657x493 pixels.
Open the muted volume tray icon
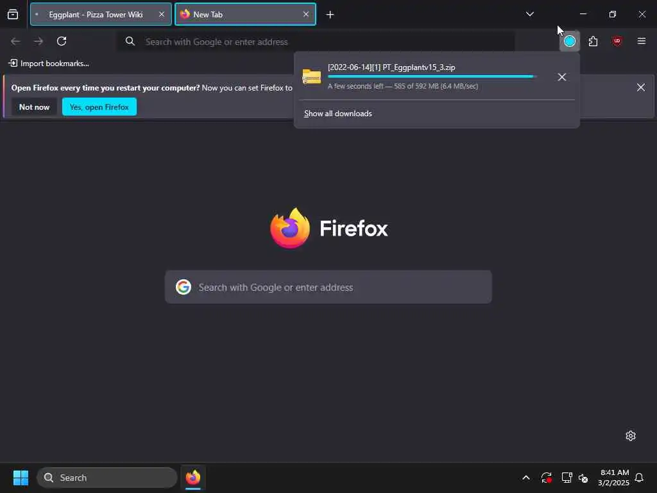pyautogui.click(x=583, y=478)
